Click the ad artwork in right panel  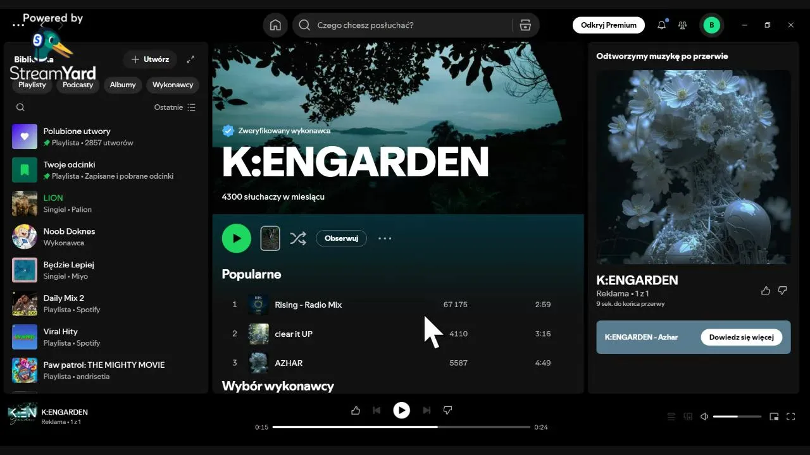[x=694, y=167]
